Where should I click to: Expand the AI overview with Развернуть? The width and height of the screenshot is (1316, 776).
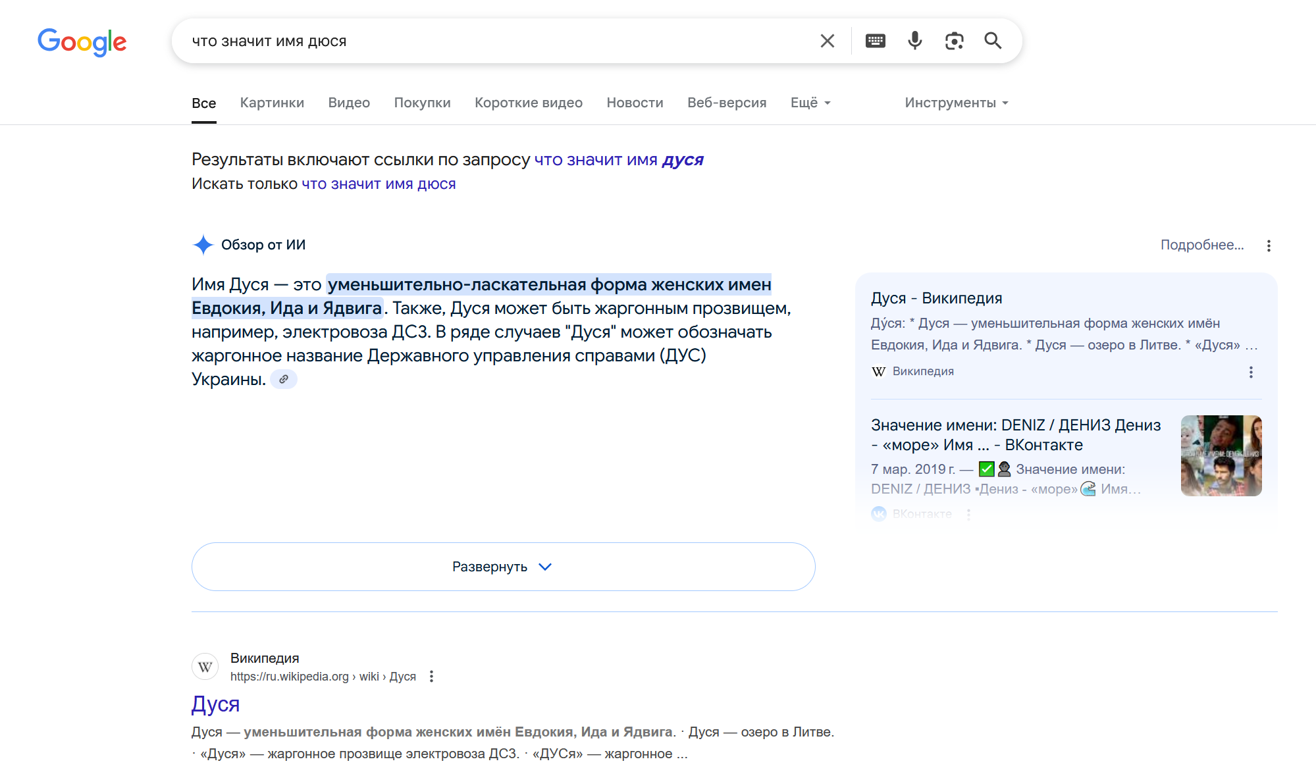point(504,567)
